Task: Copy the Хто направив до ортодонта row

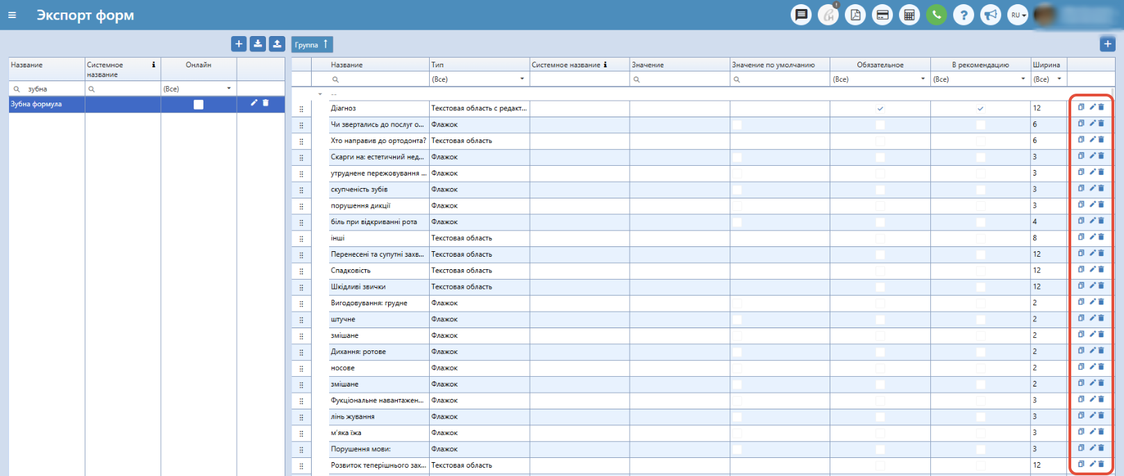Action: tap(1081, 139)
